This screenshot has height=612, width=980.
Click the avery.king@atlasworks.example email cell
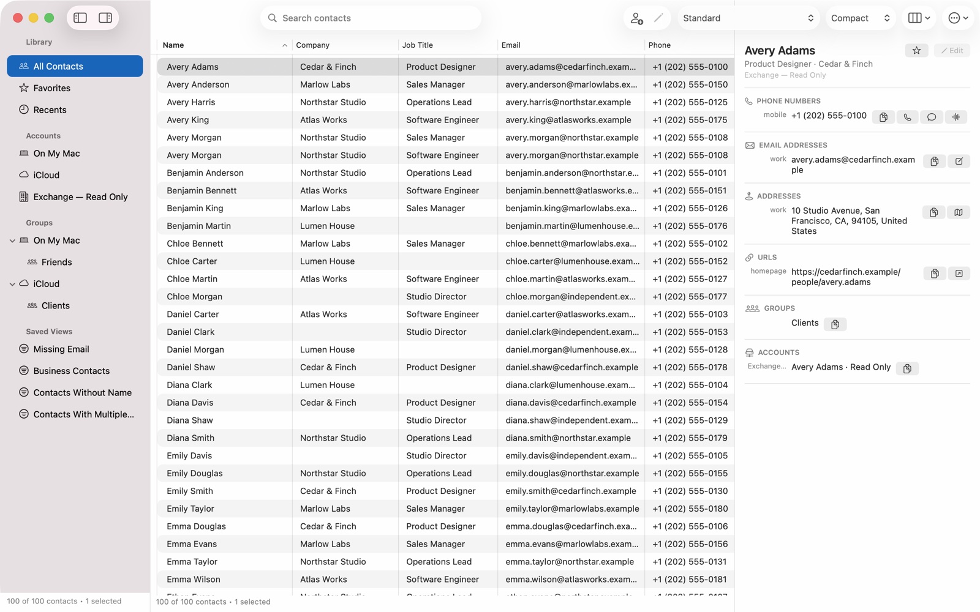pyautogui.click(x=571, y=120)
